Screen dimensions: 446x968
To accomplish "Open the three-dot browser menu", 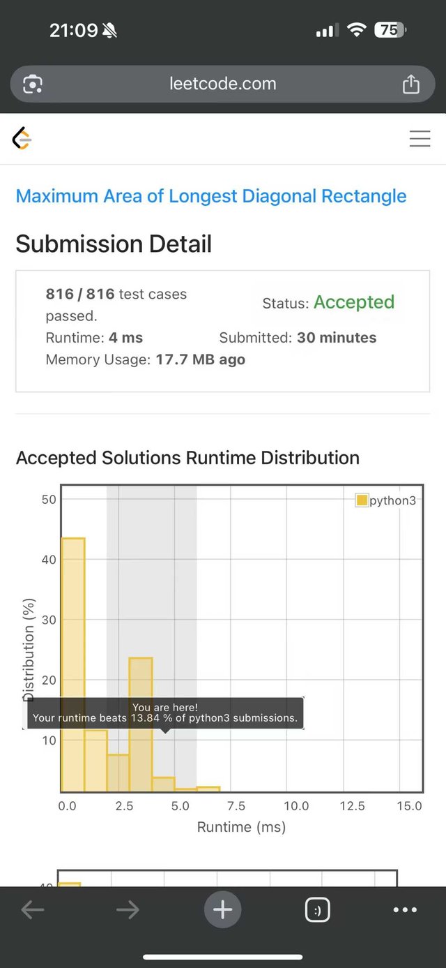I will (x=405, y=909).
